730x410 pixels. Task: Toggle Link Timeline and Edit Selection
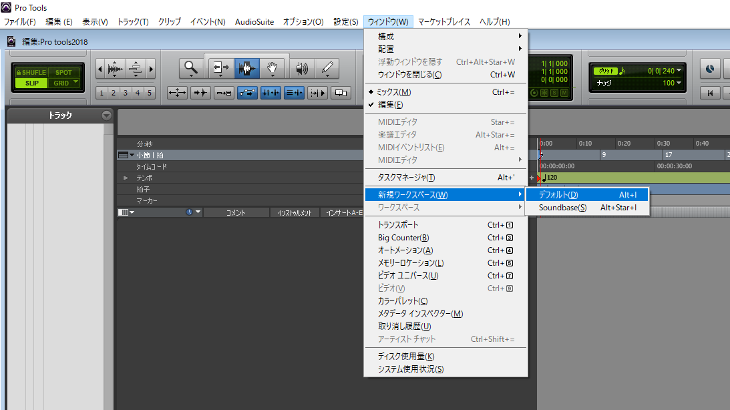pos(270,93)
